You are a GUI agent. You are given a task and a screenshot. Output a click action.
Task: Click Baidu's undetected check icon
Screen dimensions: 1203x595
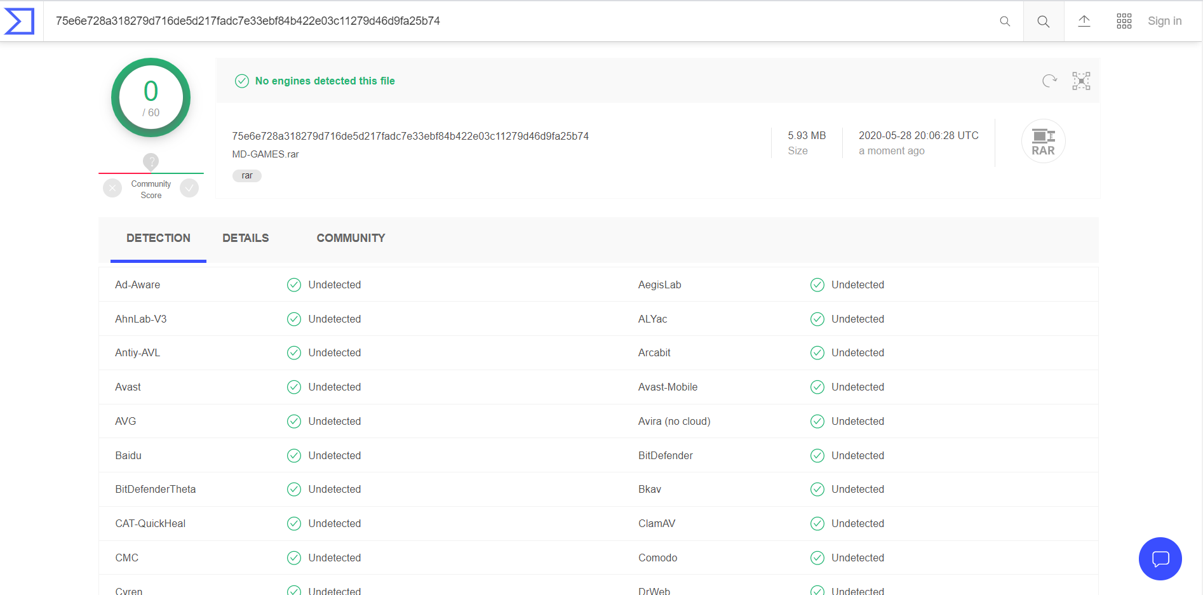click(x=294, y=455)
